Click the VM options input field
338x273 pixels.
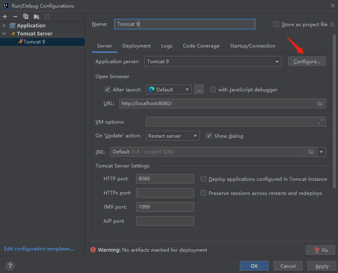[x=236, y=122]
